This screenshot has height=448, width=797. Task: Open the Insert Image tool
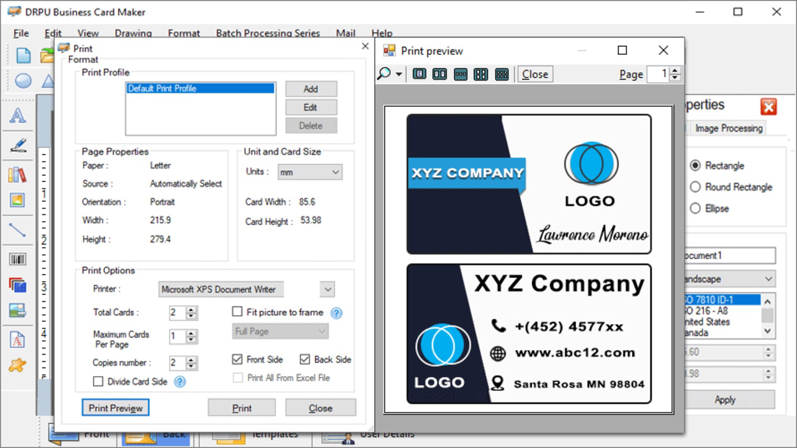click(x=18, y=200)
